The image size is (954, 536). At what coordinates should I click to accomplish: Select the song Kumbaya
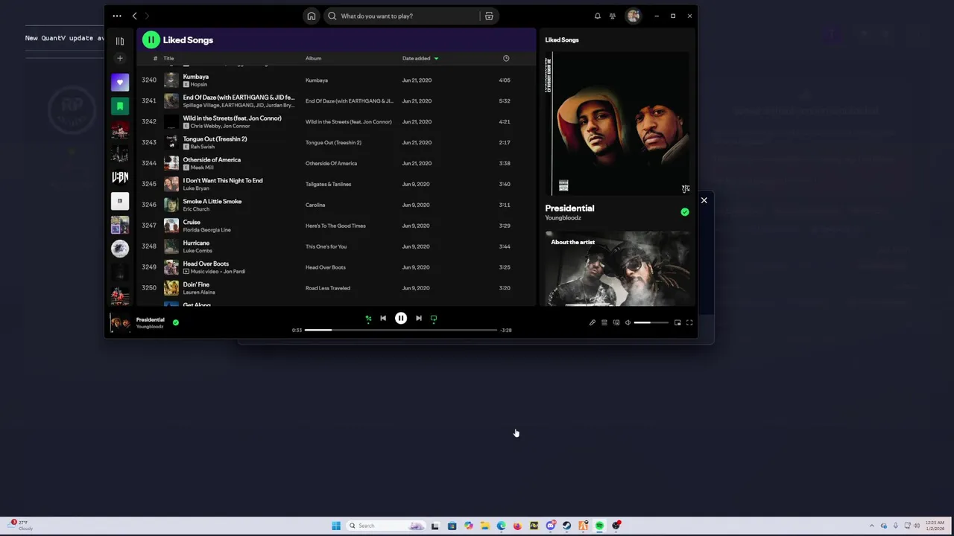click(196, 77)
